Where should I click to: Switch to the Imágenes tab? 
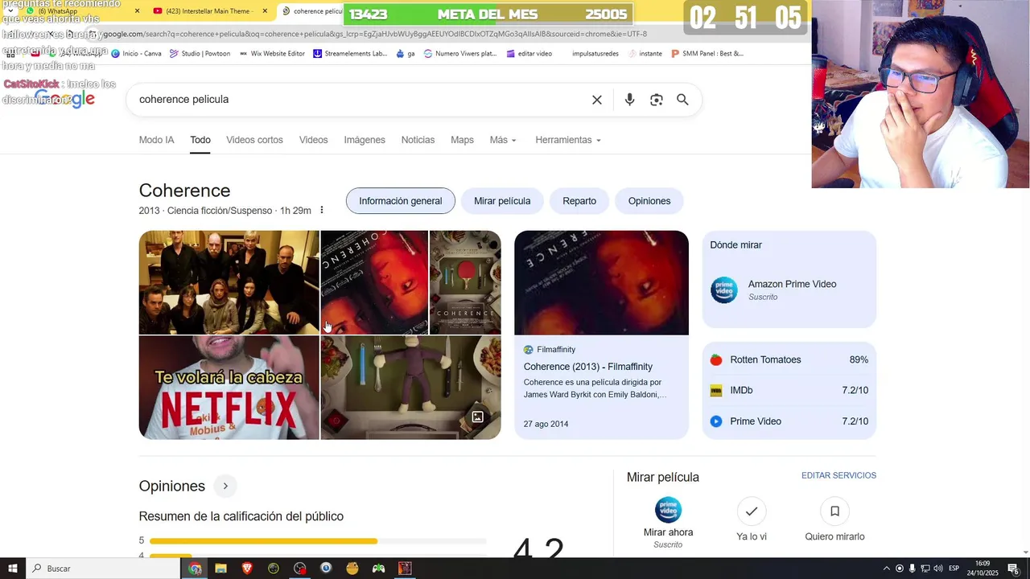365,140
